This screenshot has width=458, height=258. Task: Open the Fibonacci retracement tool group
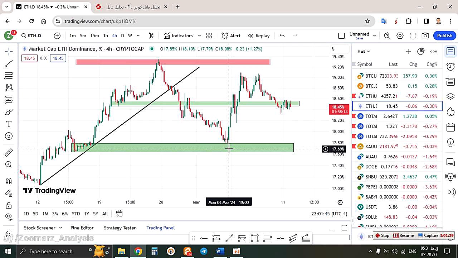coord(9,76)
